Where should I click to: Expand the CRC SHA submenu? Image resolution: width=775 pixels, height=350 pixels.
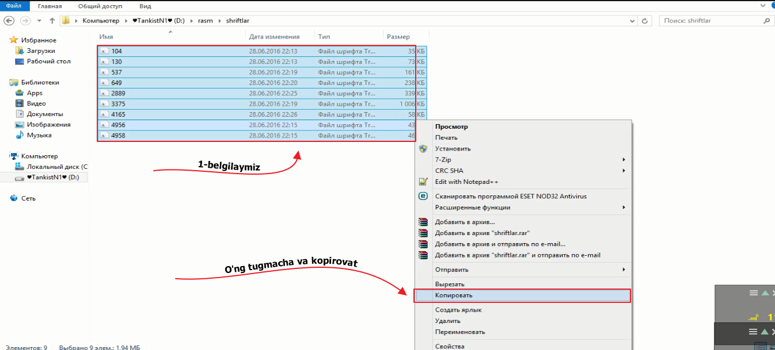point(523,171)
